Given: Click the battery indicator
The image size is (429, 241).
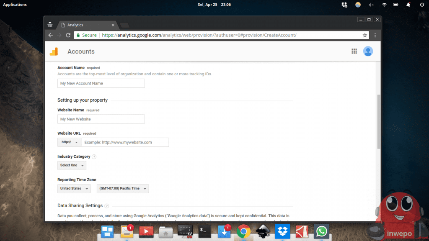Looking at the screenshot, I should [x=395, y=5].
